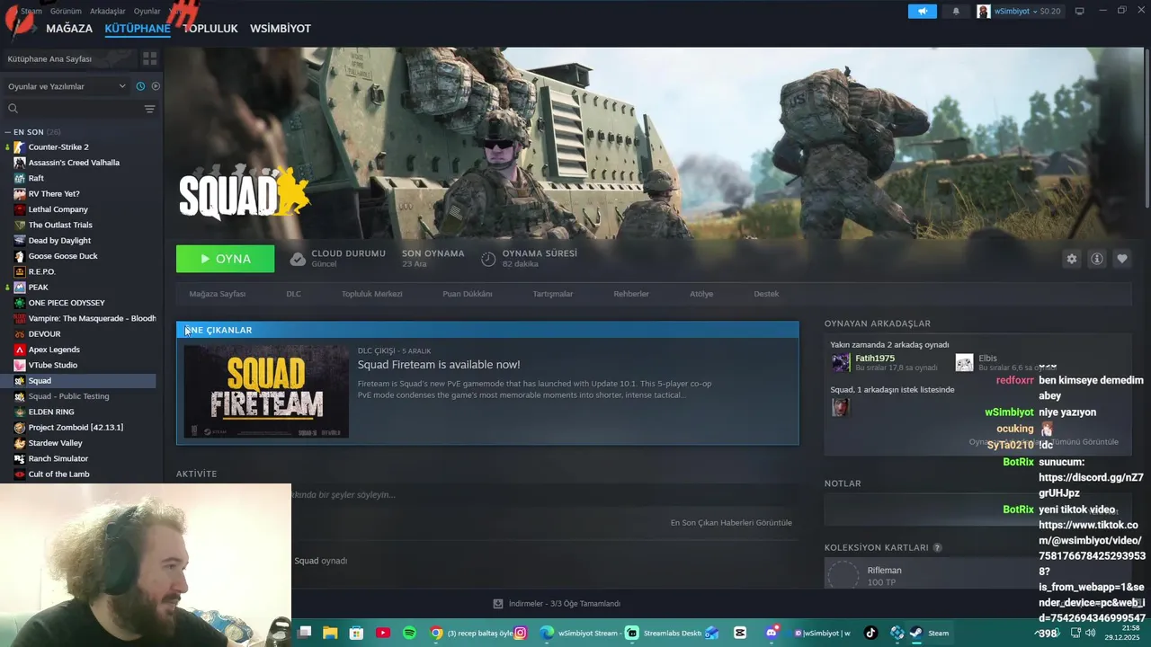
Task: Open File Explorer taskbar icon
Action: (x=330, y=633)
